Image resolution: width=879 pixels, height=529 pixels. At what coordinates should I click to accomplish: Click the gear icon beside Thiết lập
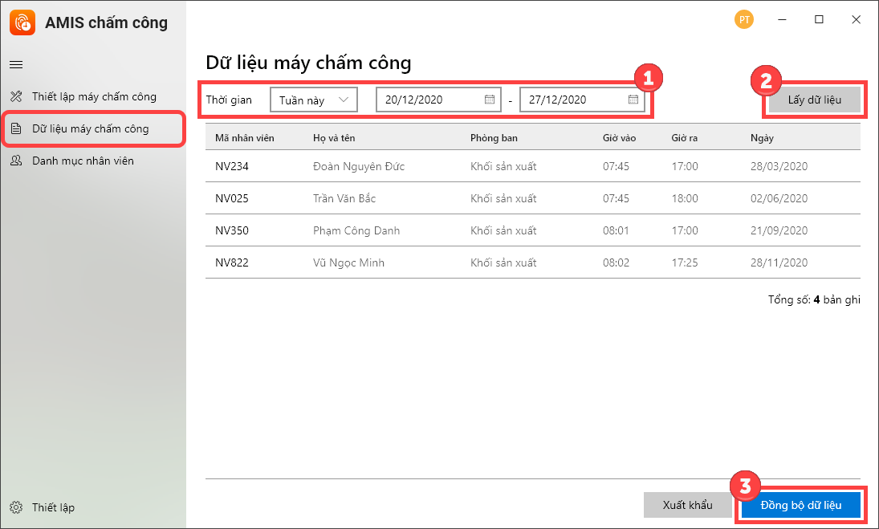pyautogui.click(x=16, y=507)
